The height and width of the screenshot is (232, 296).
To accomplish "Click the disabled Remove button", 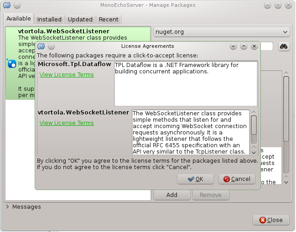I will click(x=211, y=195).
